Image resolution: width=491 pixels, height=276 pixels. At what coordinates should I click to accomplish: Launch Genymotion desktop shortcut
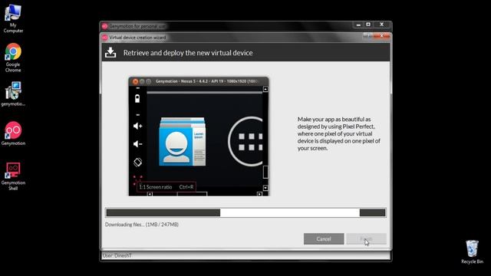[13, 133]
